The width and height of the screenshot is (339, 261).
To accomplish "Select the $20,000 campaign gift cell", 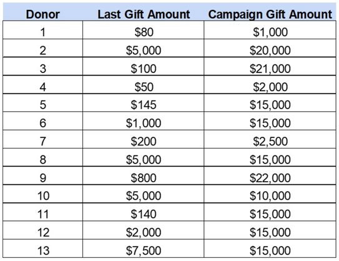I will [x=270, y=48].
